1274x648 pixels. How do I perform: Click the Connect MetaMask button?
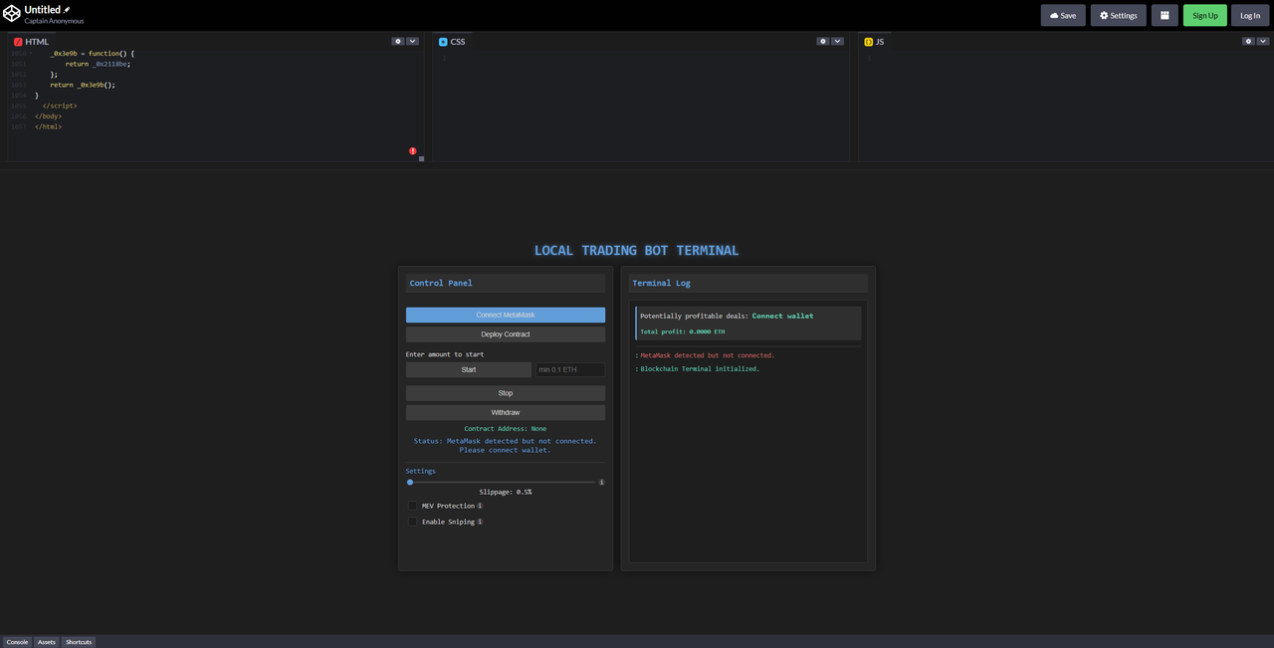tap(506, 315)
